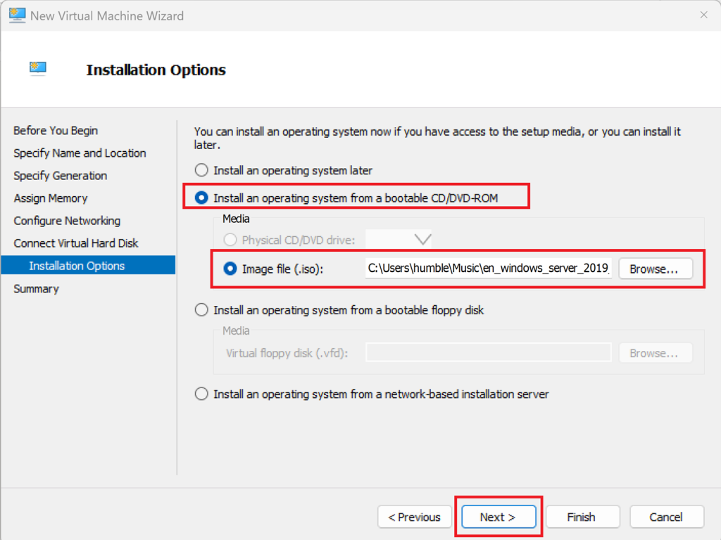Jump to the Configure Networking step

pos(67,221)
